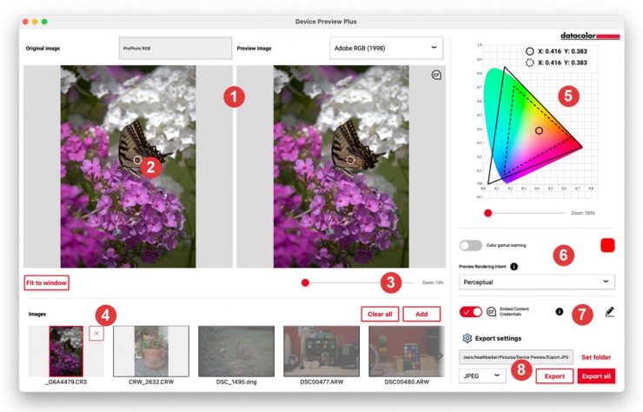Open the JPEG export format dropdown
Screen dimensions: 643x412
coord(481,375)
